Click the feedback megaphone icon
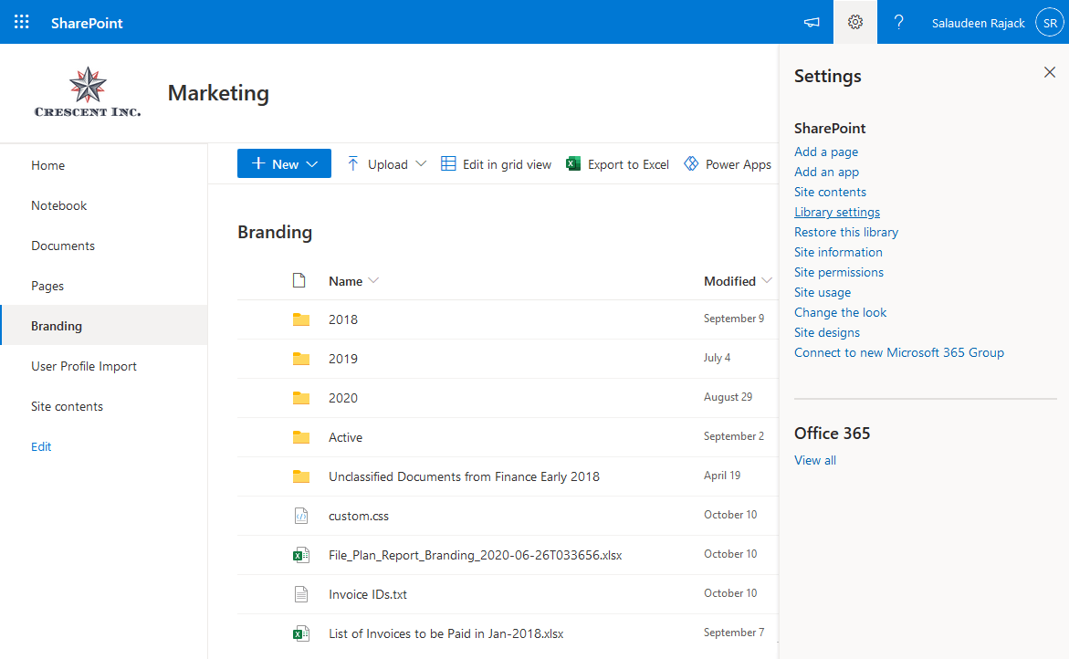The image size is (1069, 659). [x=811, y=21]
